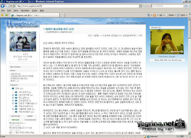Click the Home page icon in command bar
This screenshot has width=191, height=138.
[149, 15]
